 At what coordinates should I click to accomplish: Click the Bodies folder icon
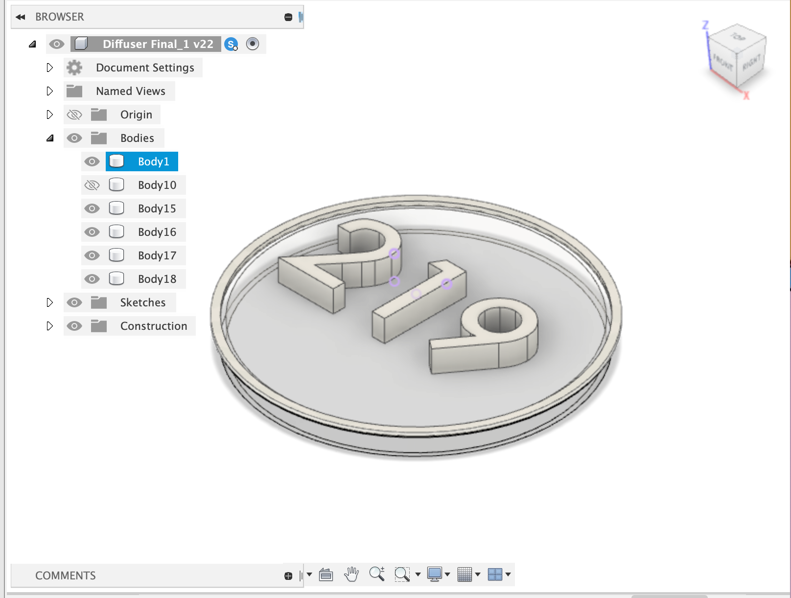[x=99, y=138]
